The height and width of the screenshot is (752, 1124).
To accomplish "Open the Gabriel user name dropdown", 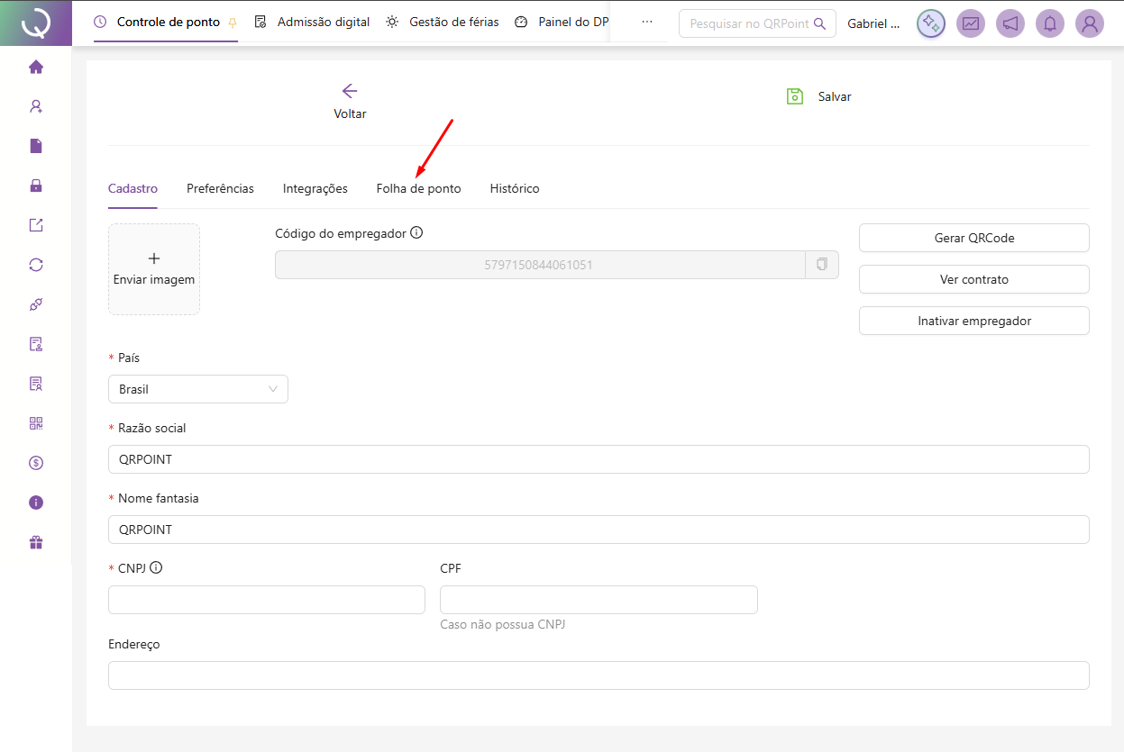I will coord(873,23).
